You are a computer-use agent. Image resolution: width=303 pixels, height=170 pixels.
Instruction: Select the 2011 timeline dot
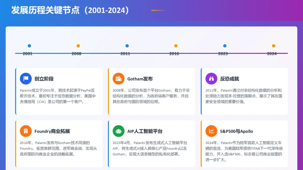coord(127,46)
